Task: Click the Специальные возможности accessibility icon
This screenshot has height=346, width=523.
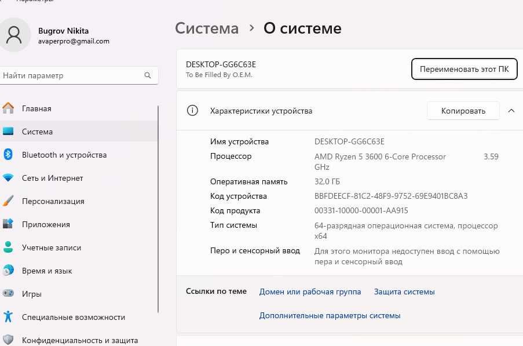Action: pyautogui.click(x=8, y=316)
